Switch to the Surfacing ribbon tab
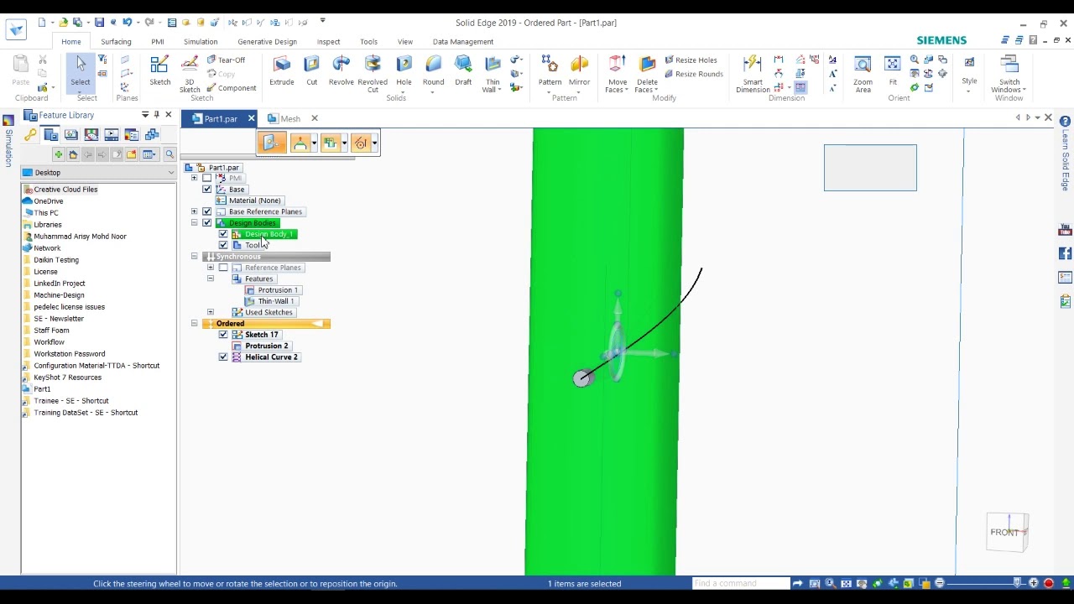The image size is (1074, 604). click(x=116, y=42)
